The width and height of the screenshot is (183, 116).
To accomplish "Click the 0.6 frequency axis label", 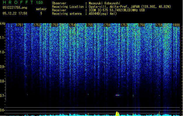I will pyautogui.click(x=3, y=110).
